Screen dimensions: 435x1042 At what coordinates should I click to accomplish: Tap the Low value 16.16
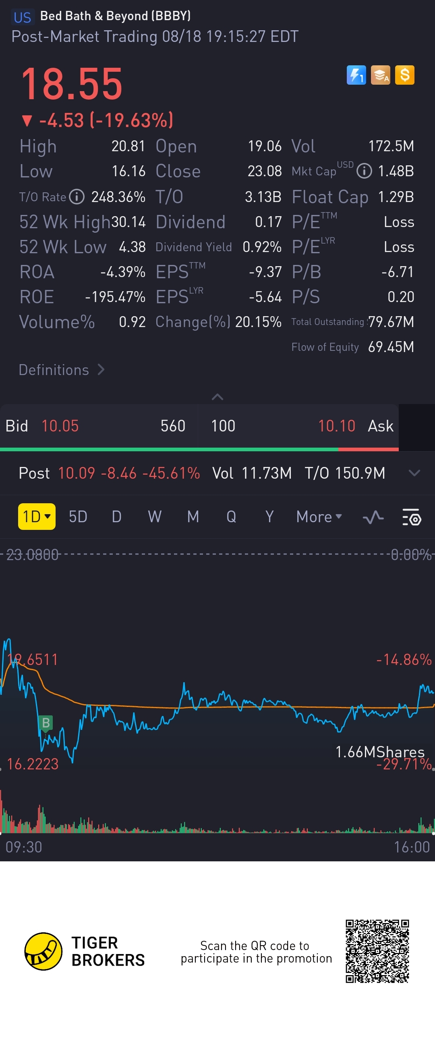128,171
